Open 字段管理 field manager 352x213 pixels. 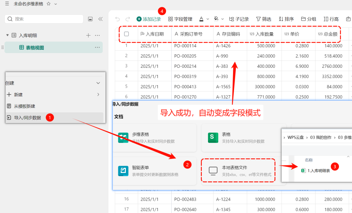pos(180,19)
